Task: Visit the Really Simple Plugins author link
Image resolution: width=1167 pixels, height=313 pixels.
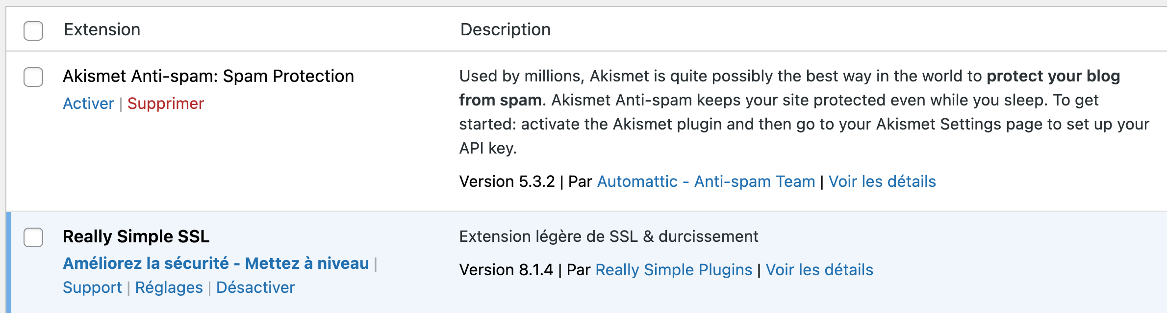Action: [x=674, y=270]
